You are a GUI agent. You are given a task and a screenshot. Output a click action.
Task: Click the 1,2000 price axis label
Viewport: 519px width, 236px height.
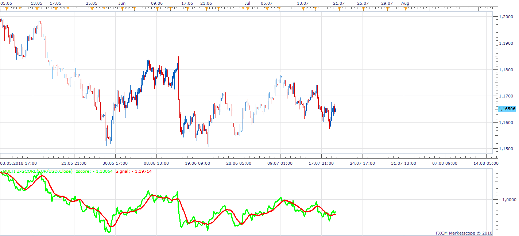[507, 17]
